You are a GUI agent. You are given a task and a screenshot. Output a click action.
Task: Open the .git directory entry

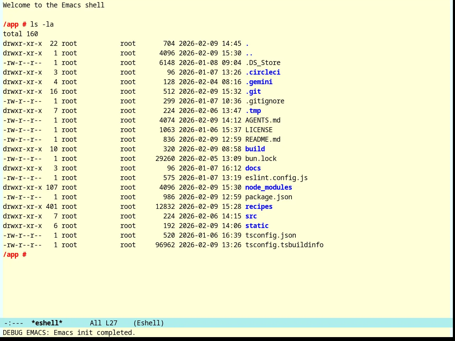click(253, 92)
